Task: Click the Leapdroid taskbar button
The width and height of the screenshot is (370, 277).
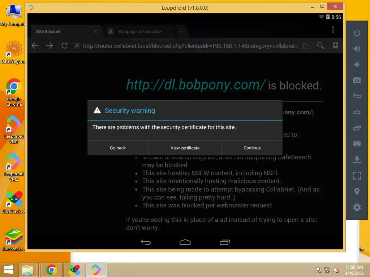Action: pyautogui.click(x=96, y=270)
